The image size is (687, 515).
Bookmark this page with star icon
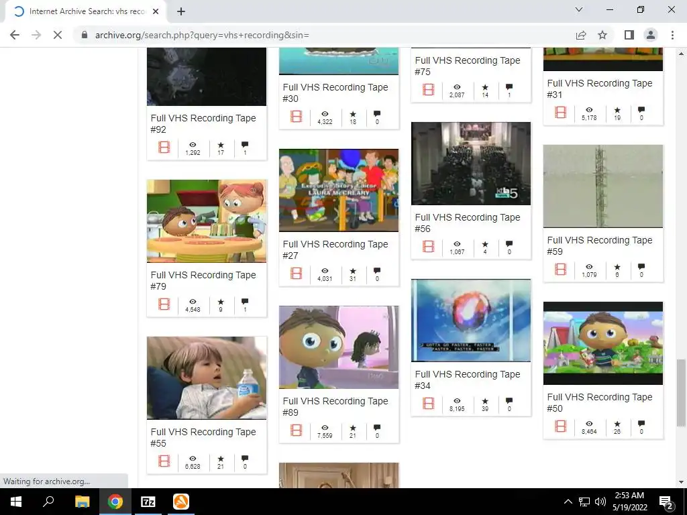tap(602, 35)
